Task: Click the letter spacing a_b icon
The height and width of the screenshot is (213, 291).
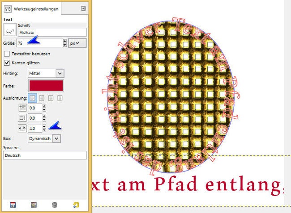Action: point(22,128)
